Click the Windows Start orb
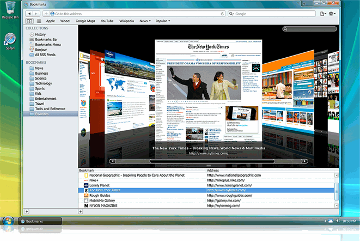360x241 pixels. pyautogui.click(x=8, y=220)
